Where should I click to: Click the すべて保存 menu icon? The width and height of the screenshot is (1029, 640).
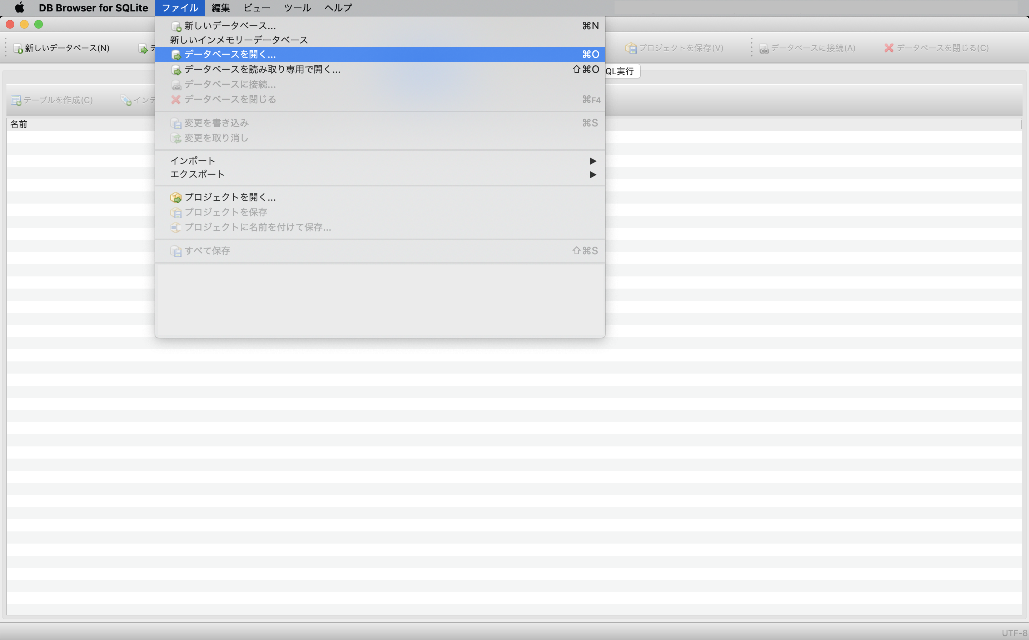coord(176,251)
